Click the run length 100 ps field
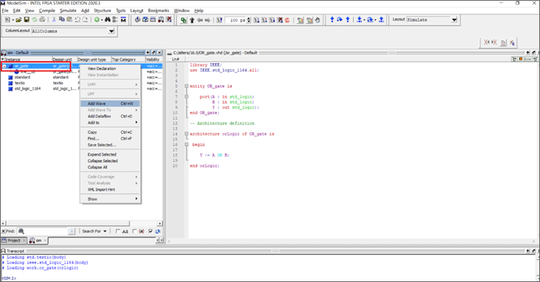This screenshot has height=282, width=540. [x=236, y=20]
